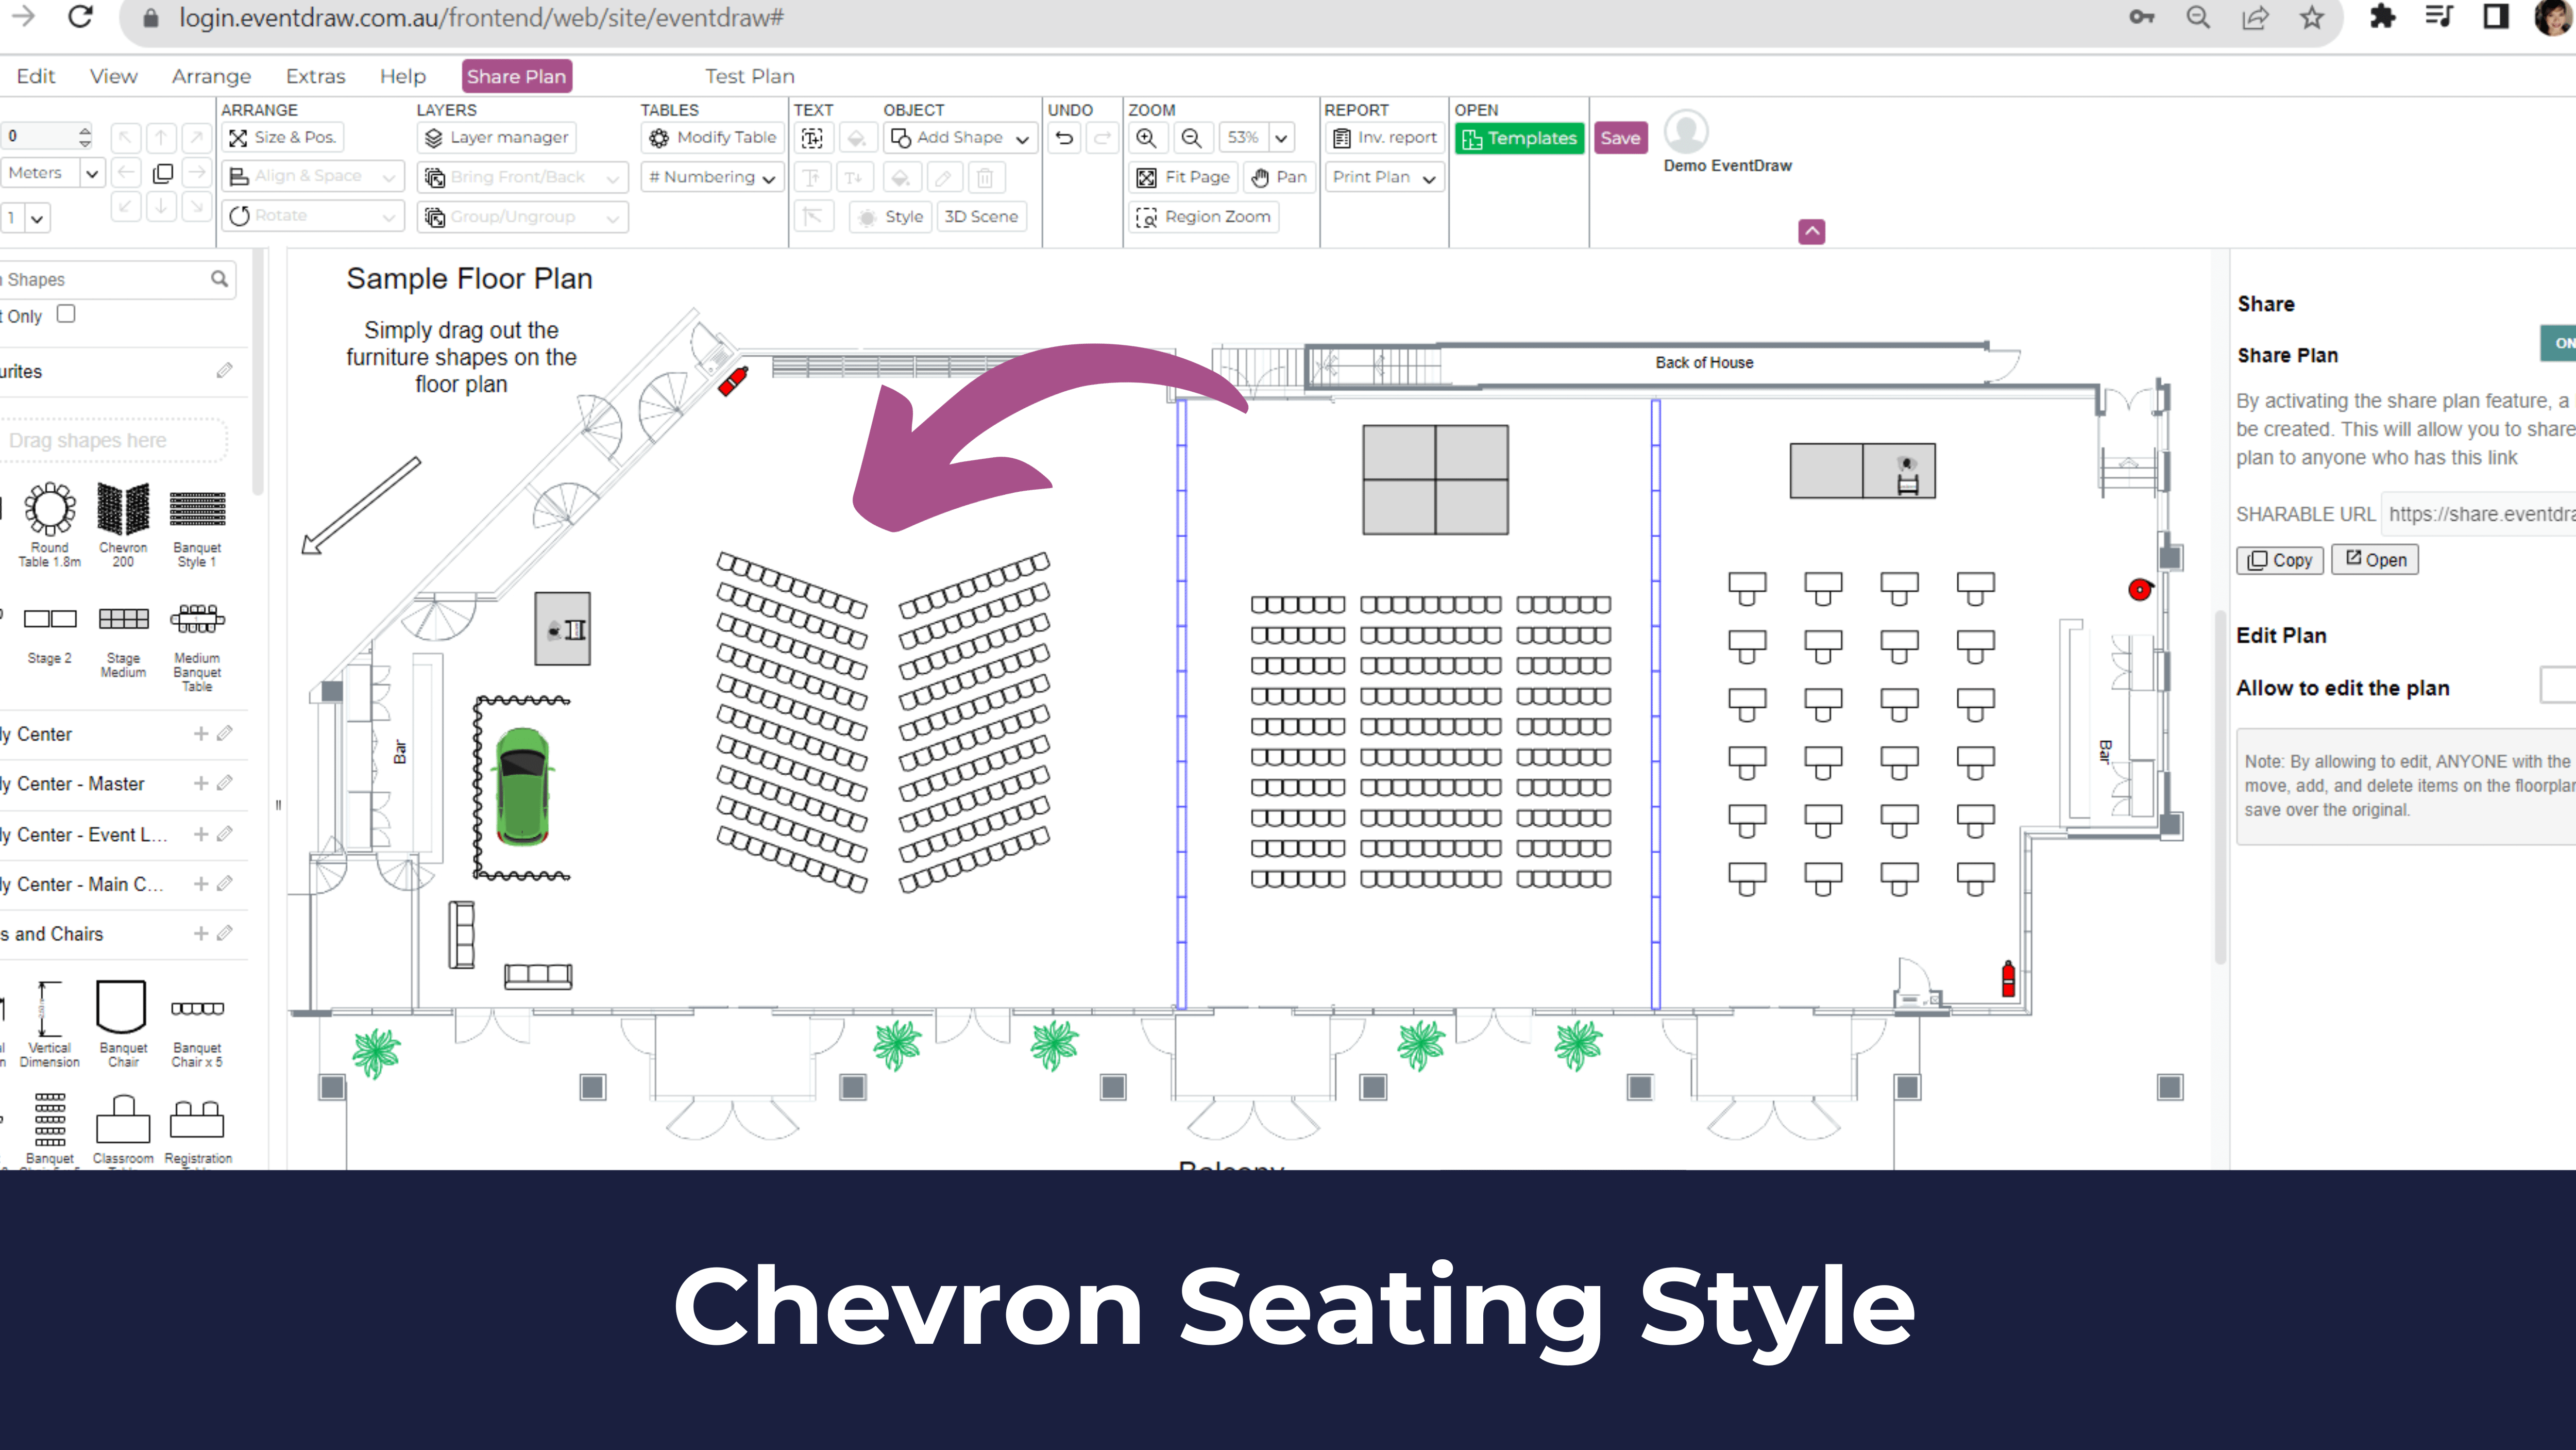Collapse toolbar with purple chevron button
The width and height of the screenshot is (2576, 1450).
point(1811,231)
